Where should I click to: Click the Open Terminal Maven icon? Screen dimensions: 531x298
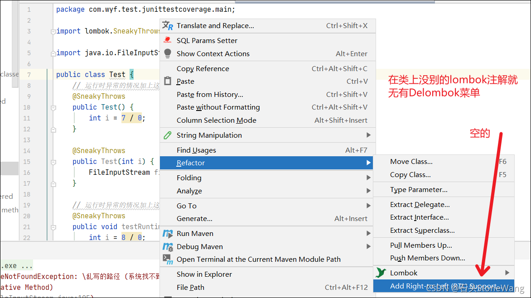(168, 260)
